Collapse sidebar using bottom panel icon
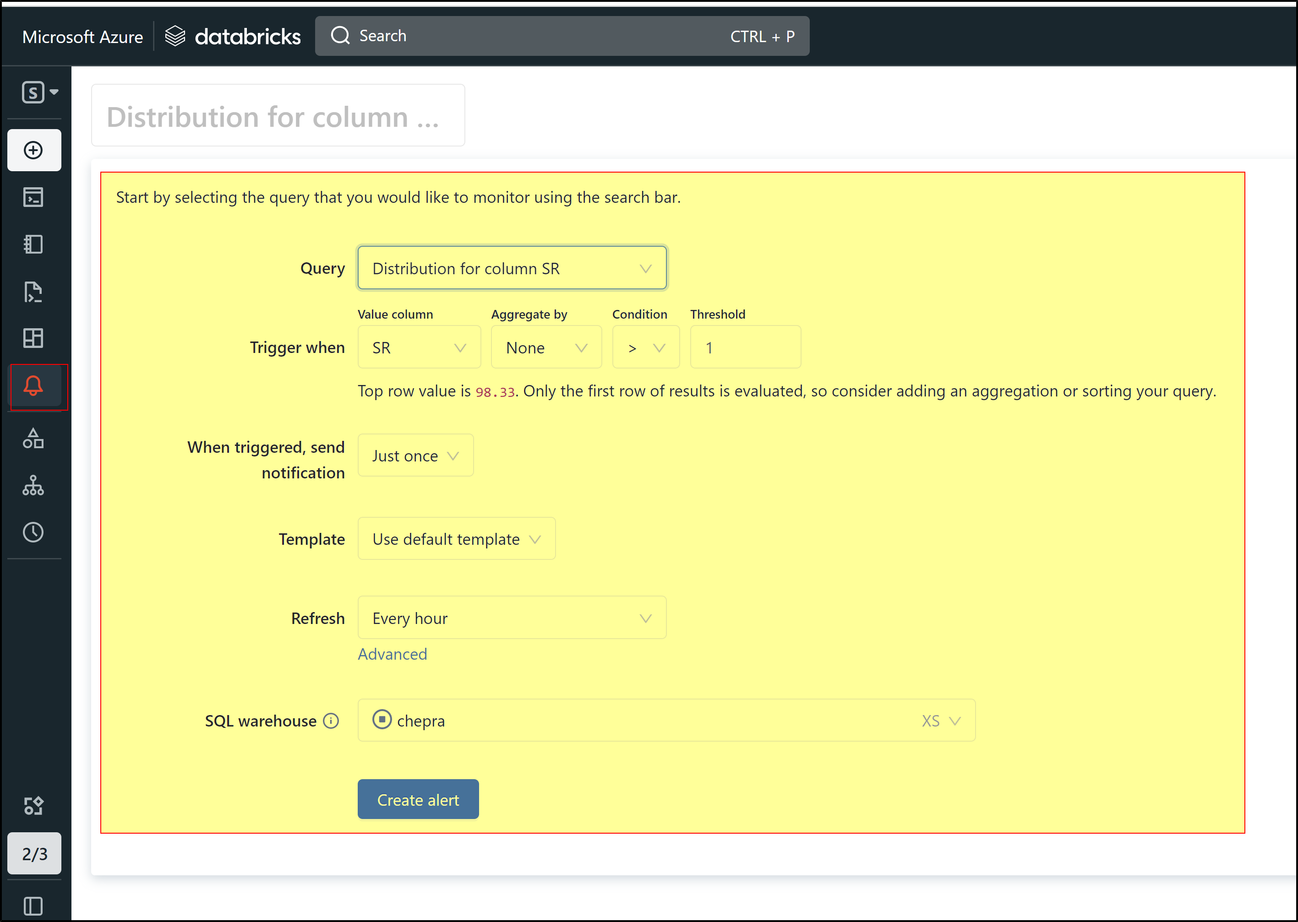This screenshot has width=1298, height=922. coord(33,906)
